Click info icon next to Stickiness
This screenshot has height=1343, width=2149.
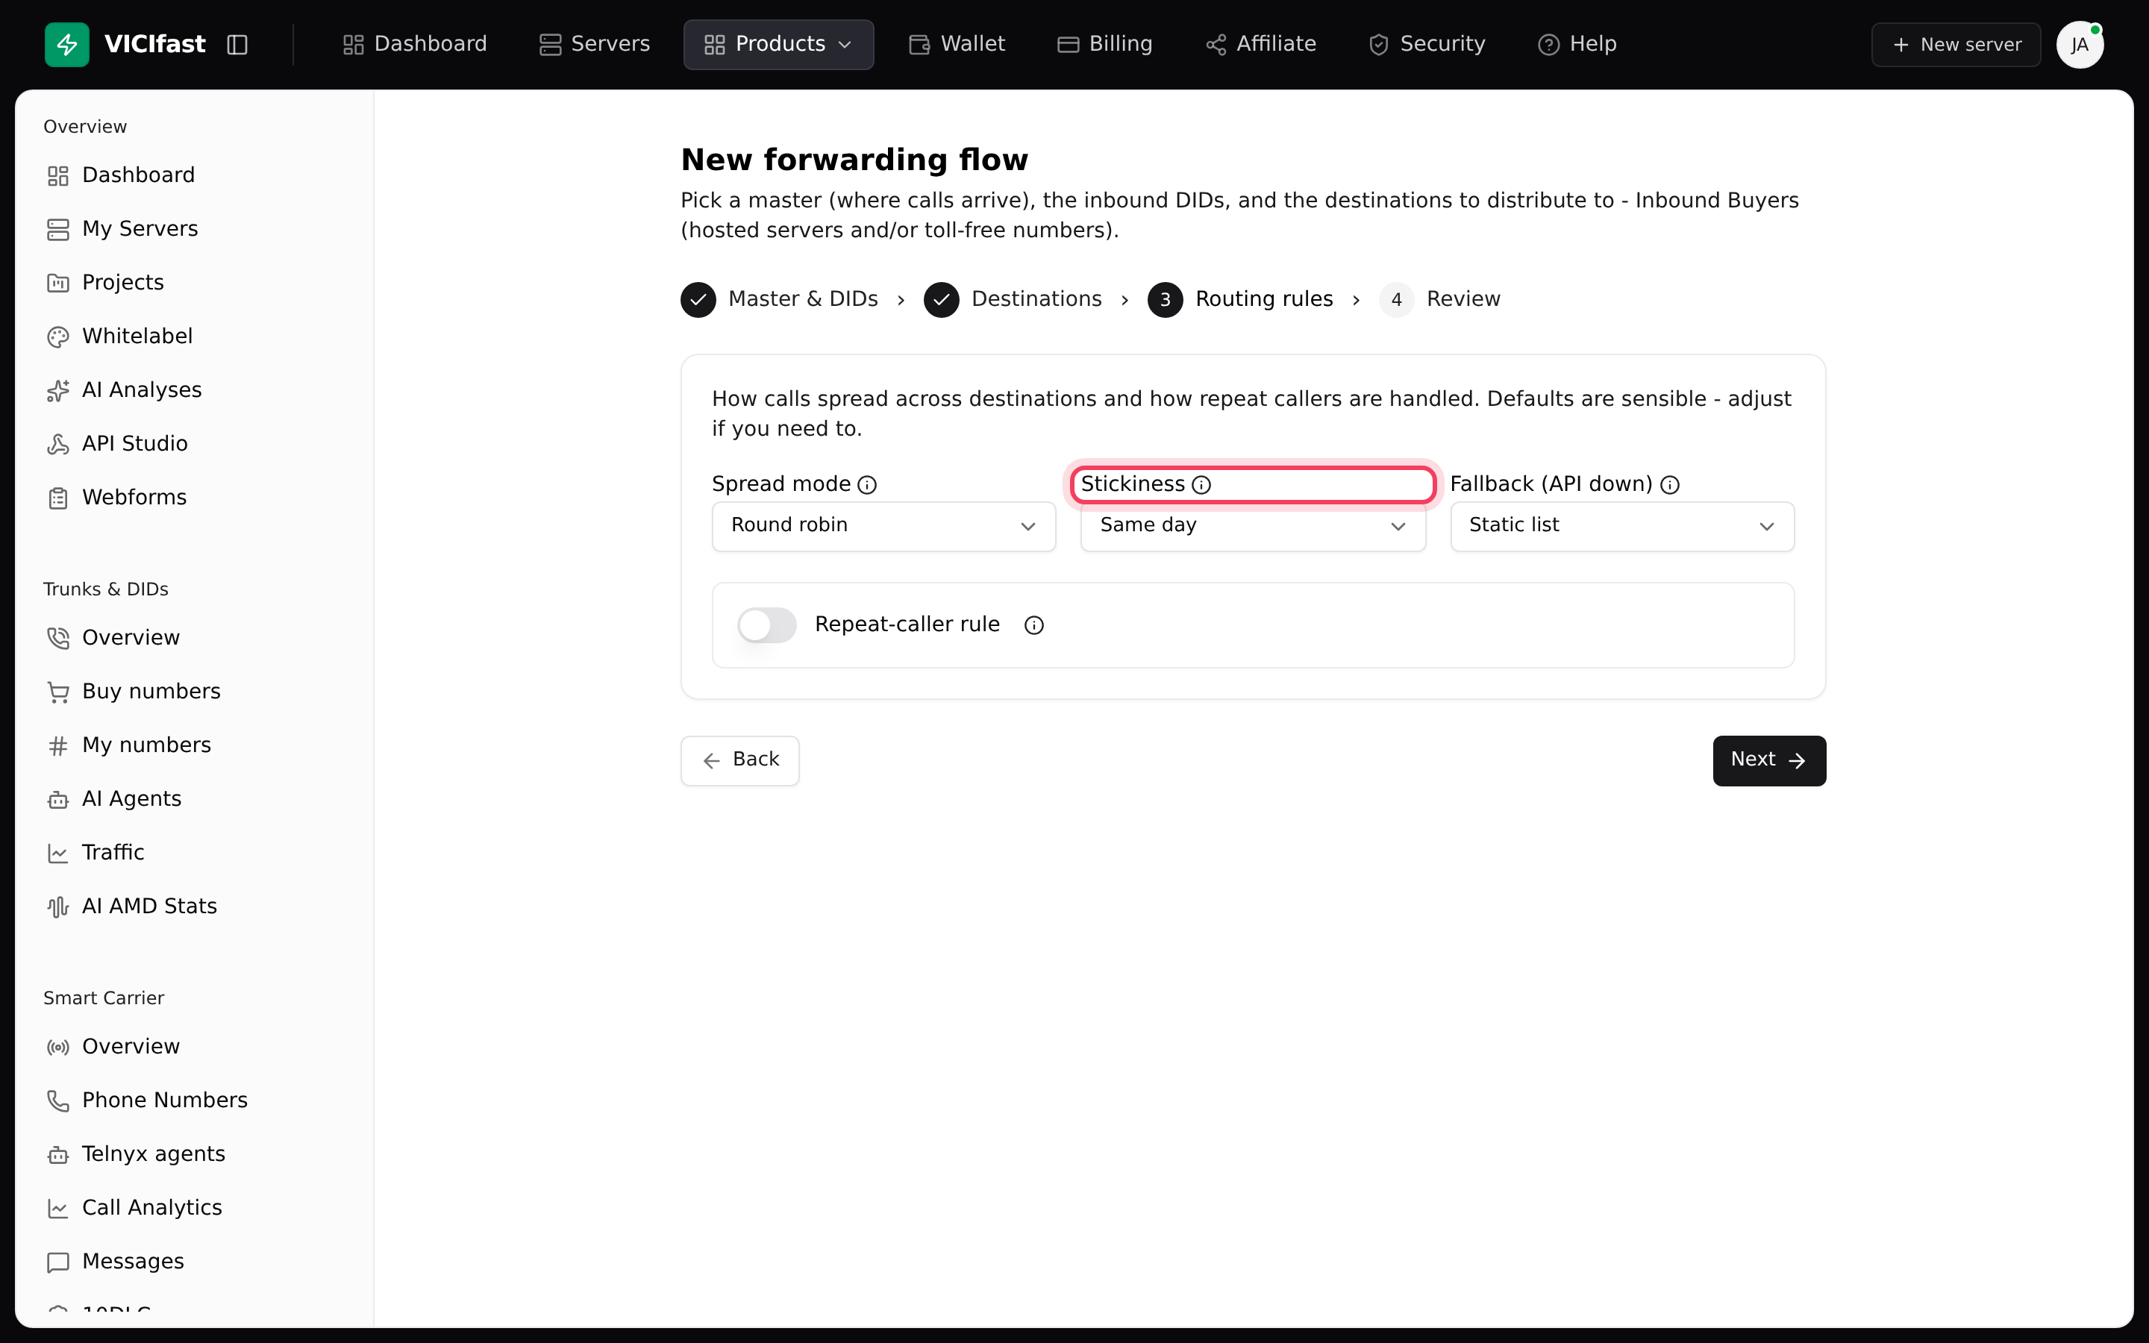pyautogui.click(x=1201, y=485)
